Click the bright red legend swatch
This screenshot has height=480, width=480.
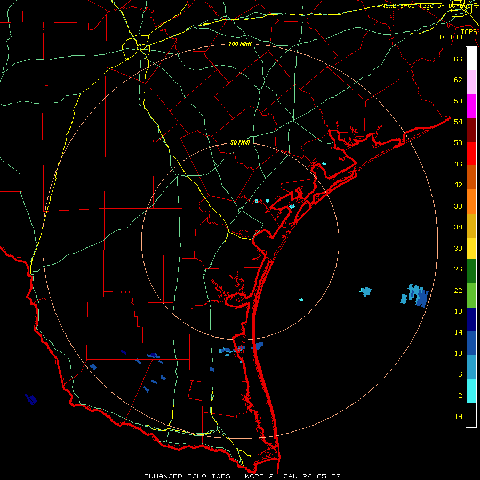tap(471, 154)
